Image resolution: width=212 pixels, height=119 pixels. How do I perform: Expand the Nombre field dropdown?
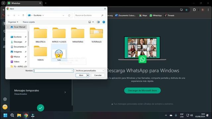tap(72, 70)
